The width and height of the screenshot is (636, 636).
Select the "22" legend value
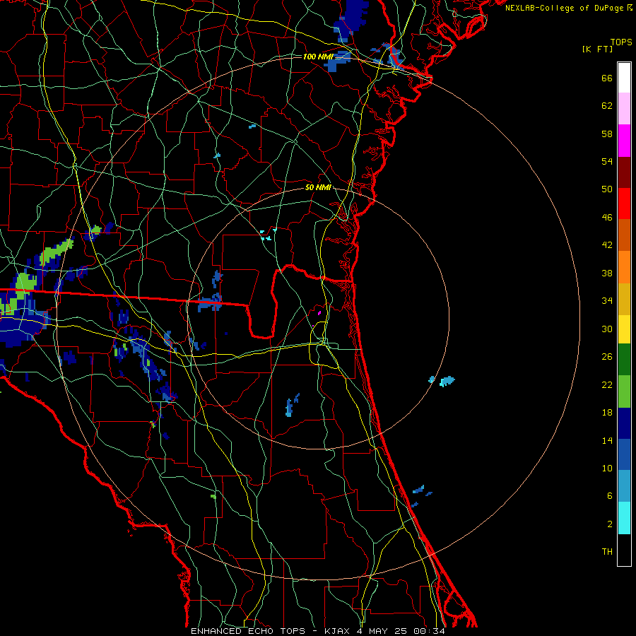[607, 384]
